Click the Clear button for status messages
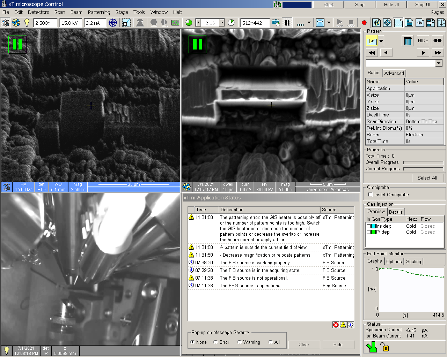Screen dimensions: 447x357 304,344
